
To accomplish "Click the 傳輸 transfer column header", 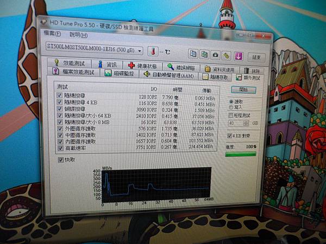I will (206, 91).
